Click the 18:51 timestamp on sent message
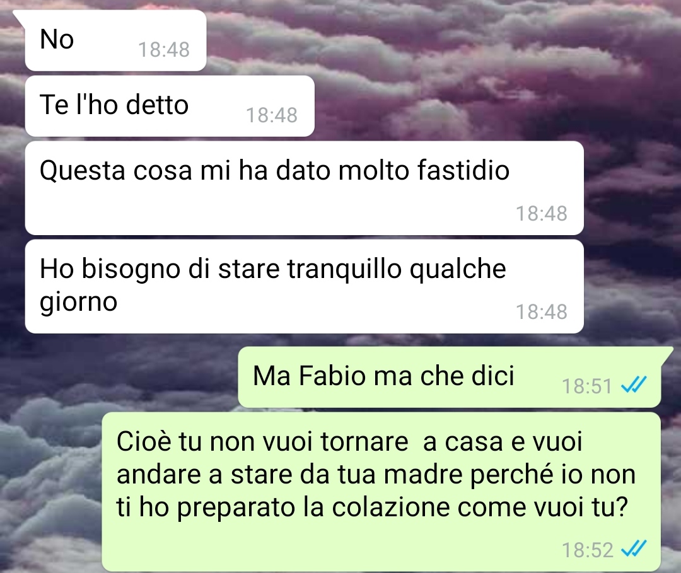Image resolution: width=681 pixels, height=573 pixels. [x=587, y=386]
